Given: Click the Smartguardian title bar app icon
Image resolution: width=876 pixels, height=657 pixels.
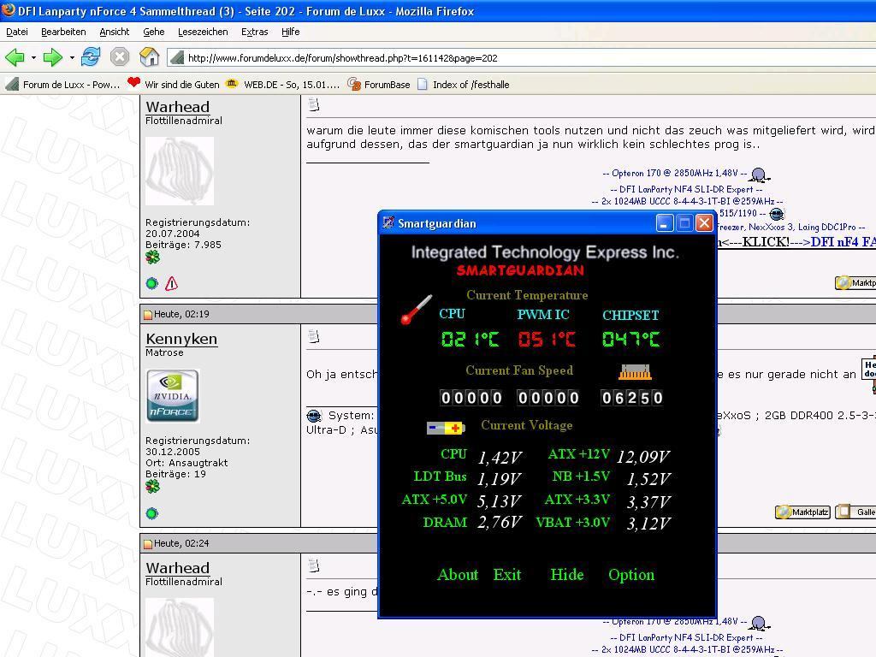Looking at the screenshot, I should [x=388, y=223].
